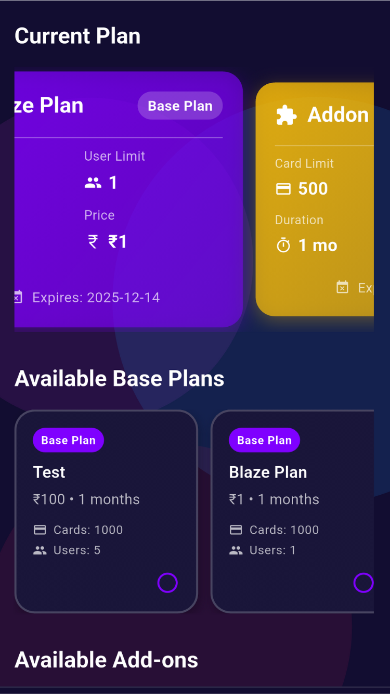Click the calendar icon on Addon card

pyautogui.click(x=342, y=287)
